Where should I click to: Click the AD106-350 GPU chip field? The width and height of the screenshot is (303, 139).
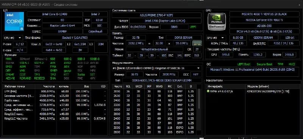point(264,26)
